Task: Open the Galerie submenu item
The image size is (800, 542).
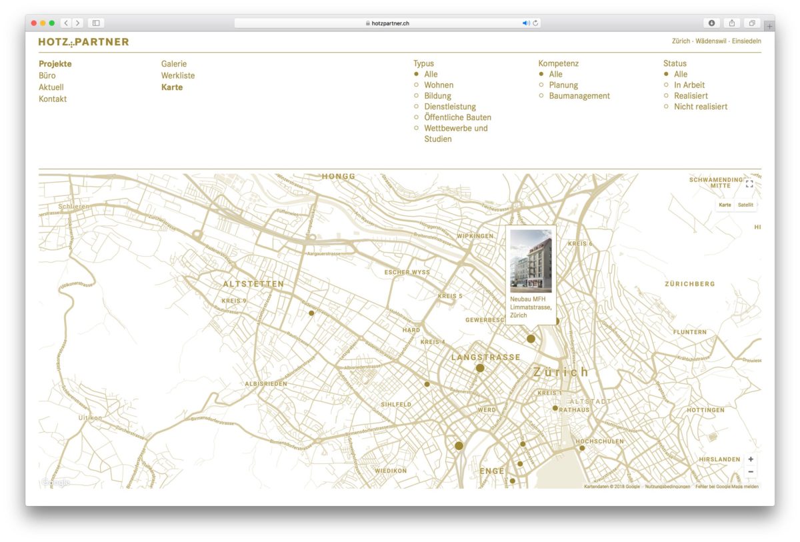Action: [x=174, y=64]
